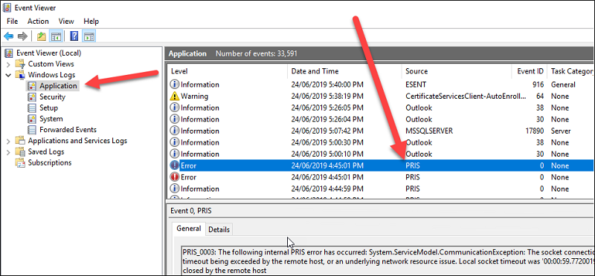Select the System log in the tree

coord(51,119)
